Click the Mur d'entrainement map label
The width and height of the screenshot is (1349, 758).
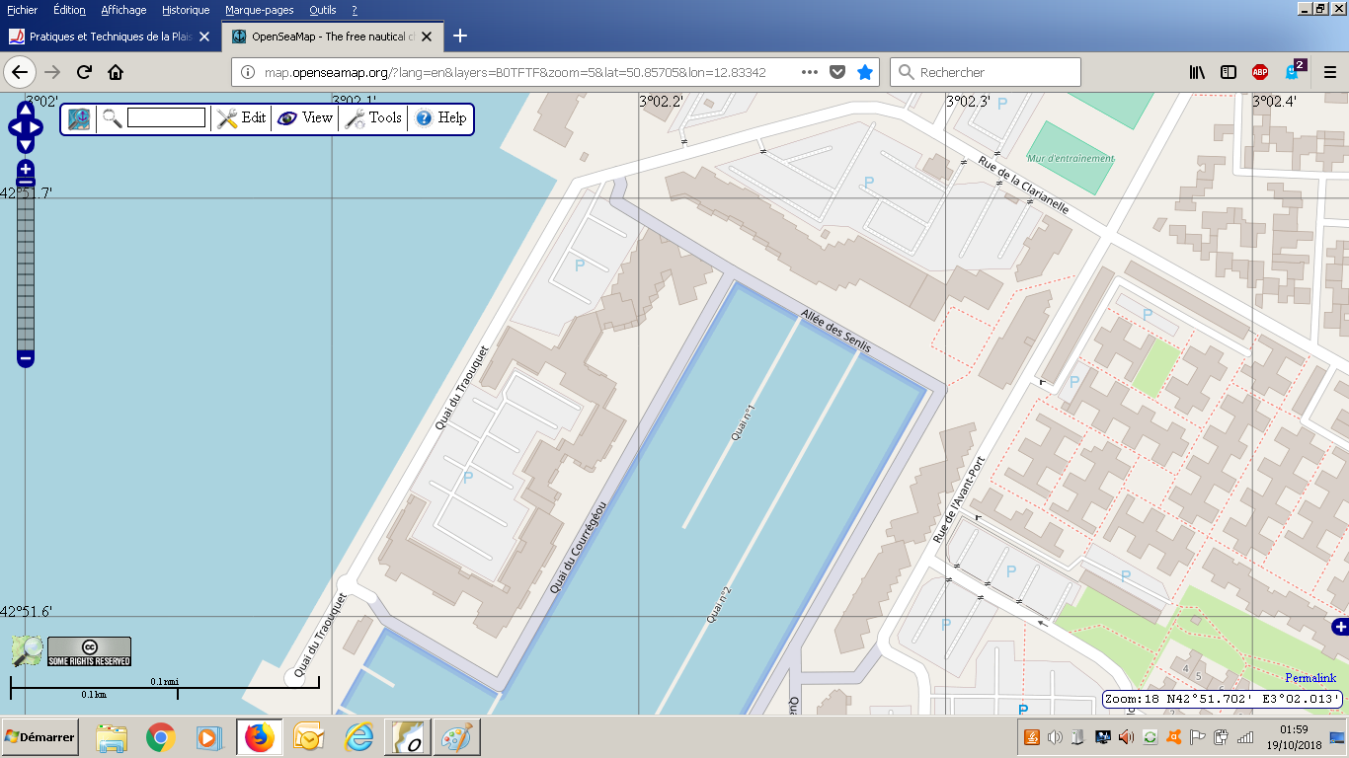[1070, 158]
